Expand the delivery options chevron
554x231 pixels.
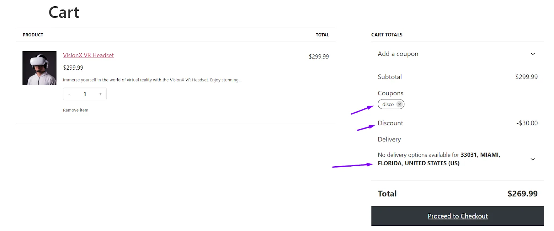pyautogui.click(x=533, y=159)
